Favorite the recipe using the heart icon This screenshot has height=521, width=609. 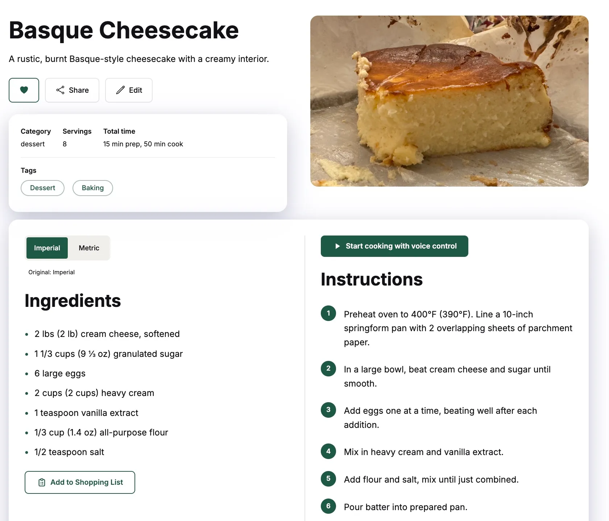pos(24,90)
